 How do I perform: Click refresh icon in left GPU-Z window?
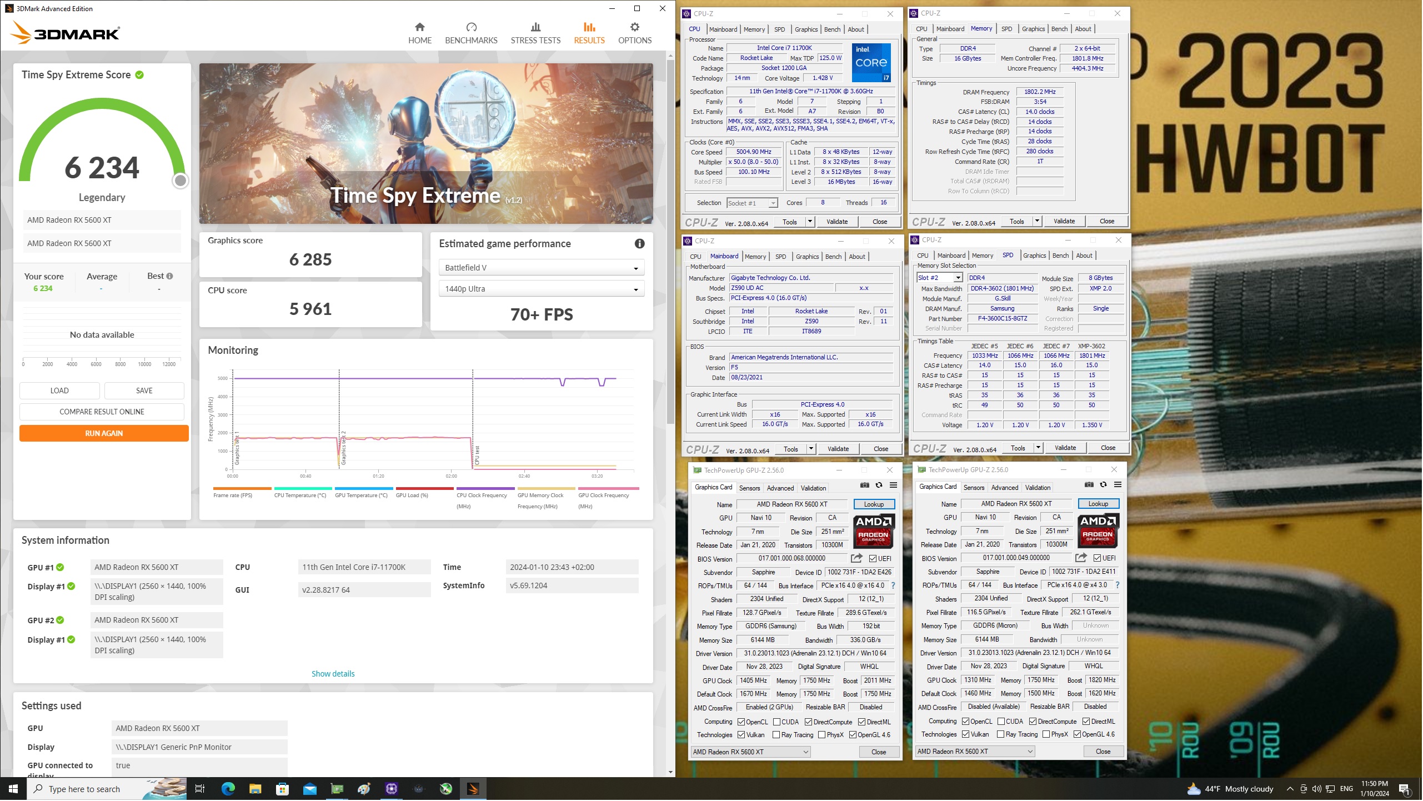pos(879,485)
